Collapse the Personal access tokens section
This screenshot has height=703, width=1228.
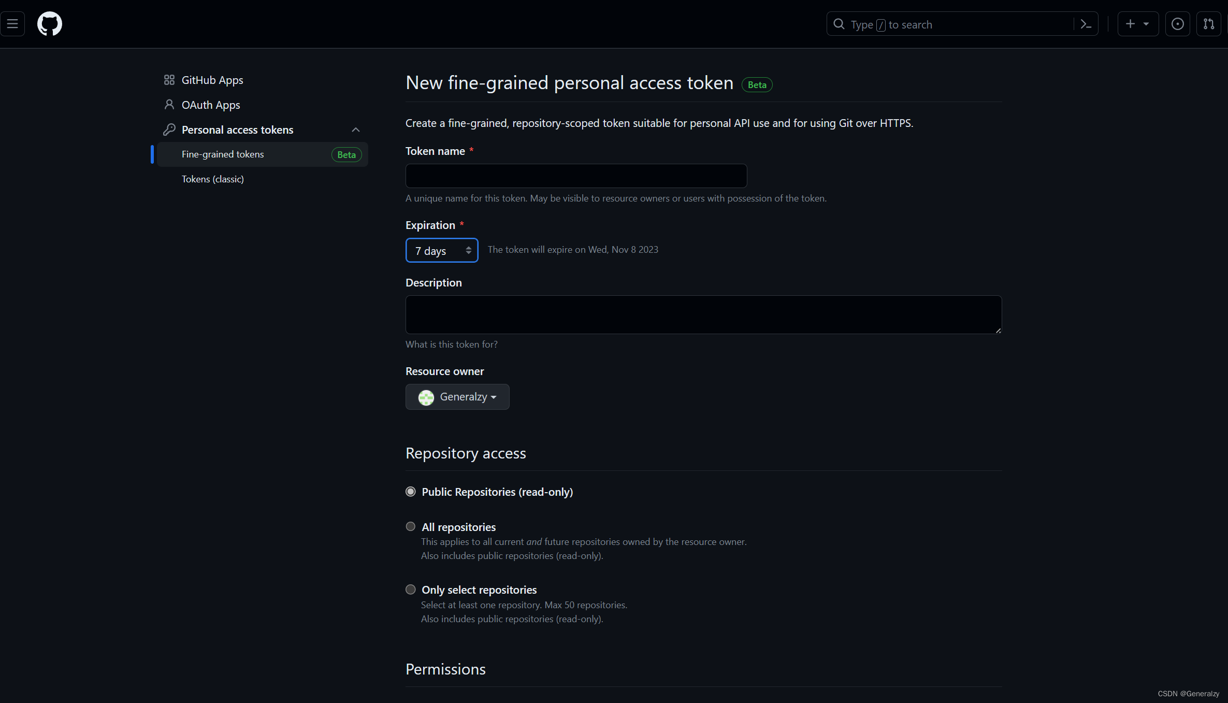(x=356, y=130)
